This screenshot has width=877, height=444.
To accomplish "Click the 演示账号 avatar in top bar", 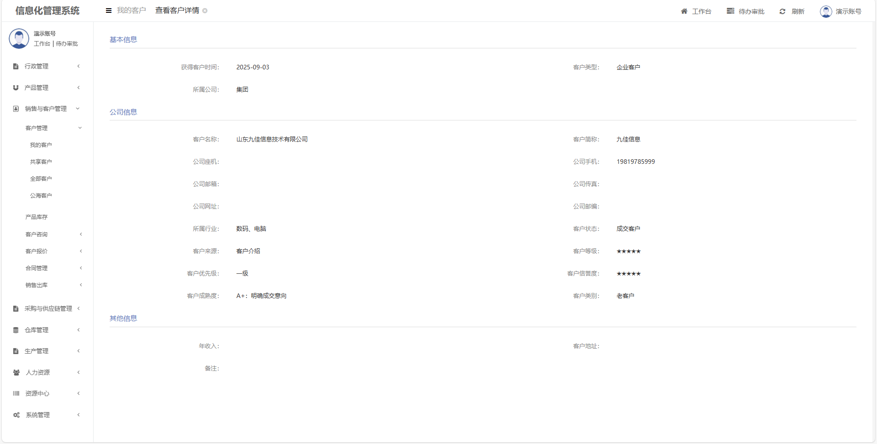I will click(826, 11).
